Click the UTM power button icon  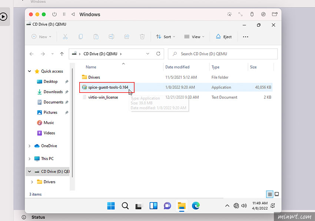click(x=54, y=14)
